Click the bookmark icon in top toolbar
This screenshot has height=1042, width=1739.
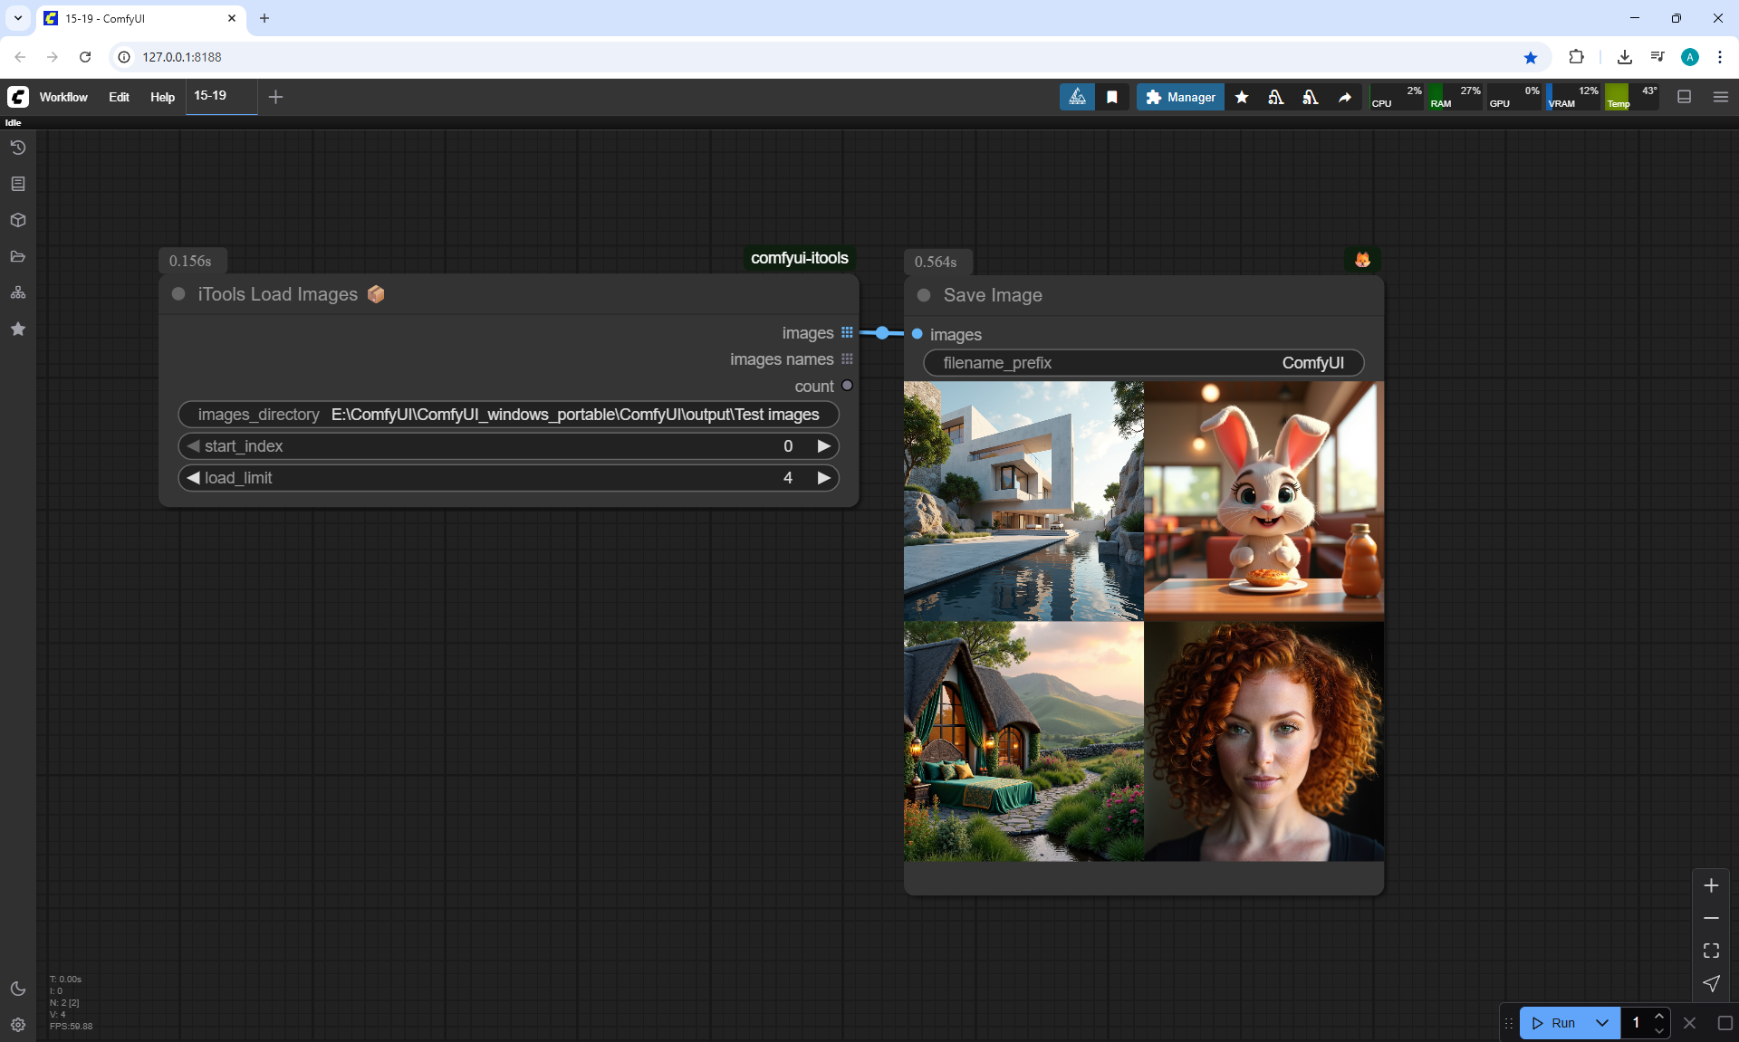[1112, 97]
